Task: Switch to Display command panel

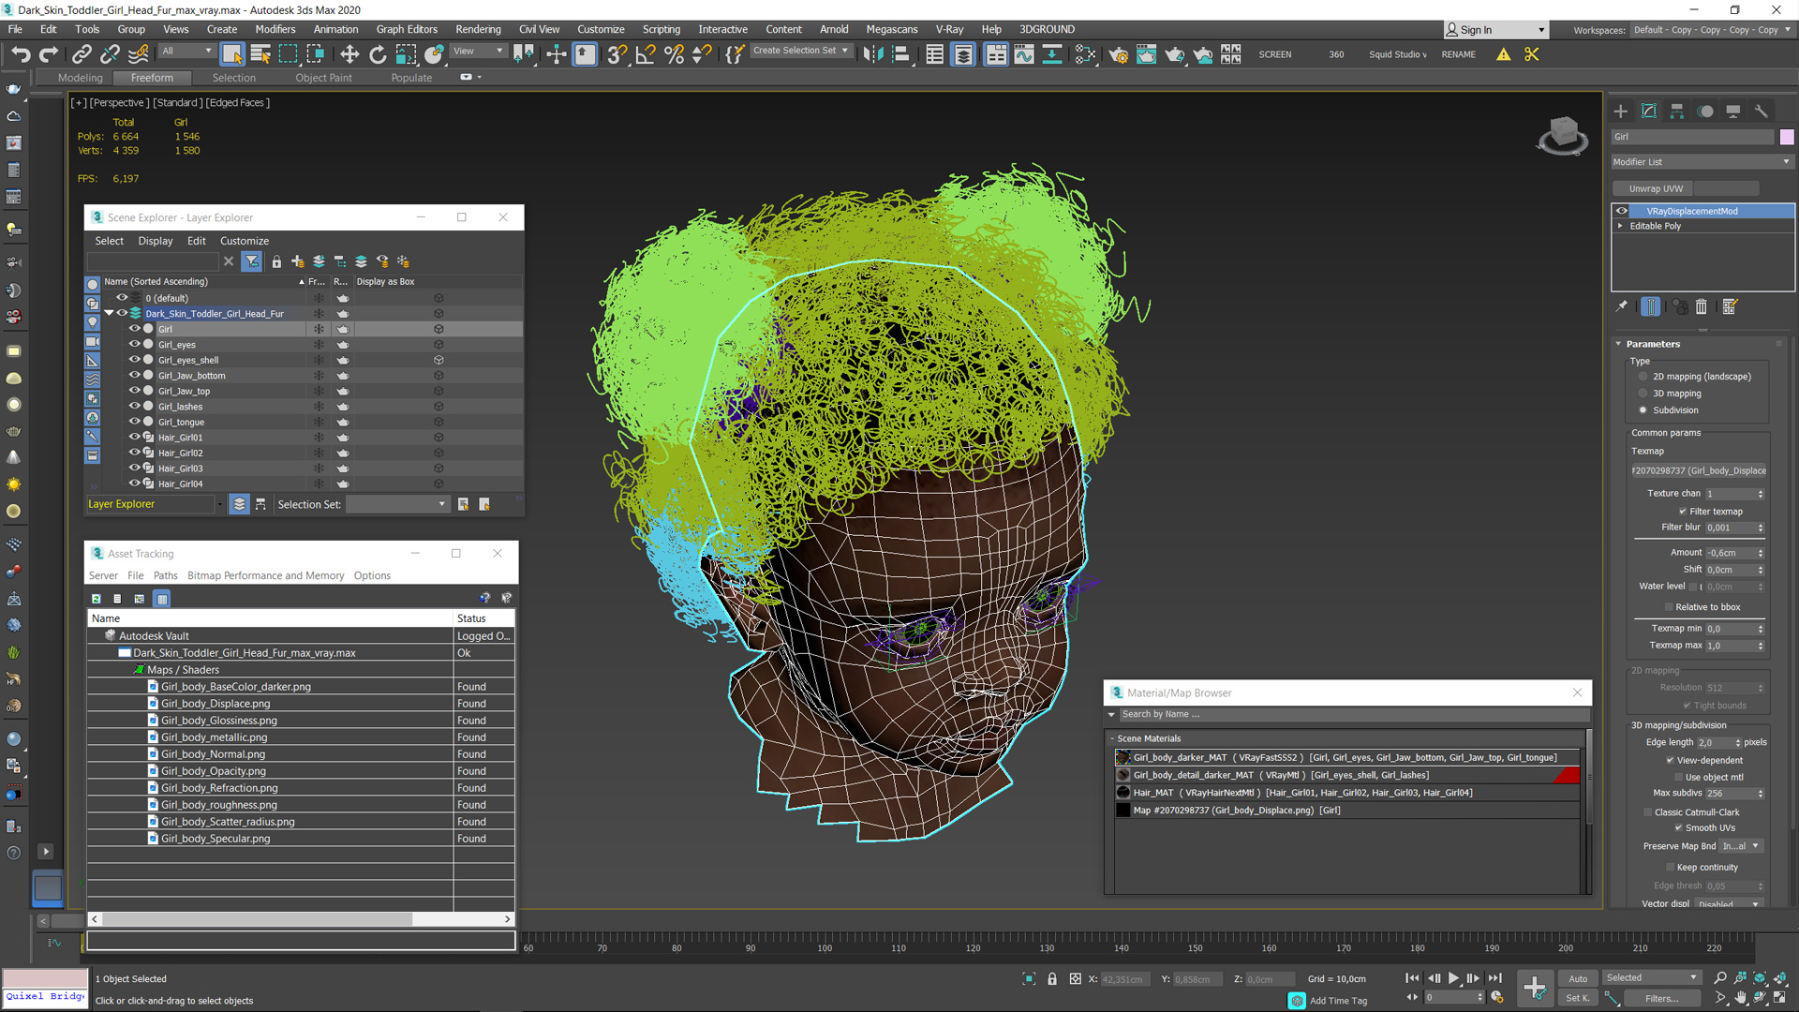Action: tap(1733, 112)
